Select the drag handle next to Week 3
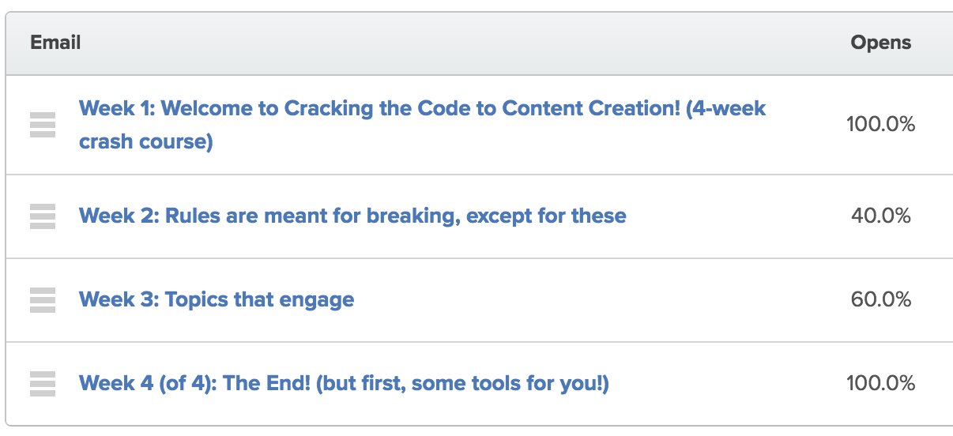Image resolution: width=953 pixels, height=436 pixels. [x=43, y=300]
